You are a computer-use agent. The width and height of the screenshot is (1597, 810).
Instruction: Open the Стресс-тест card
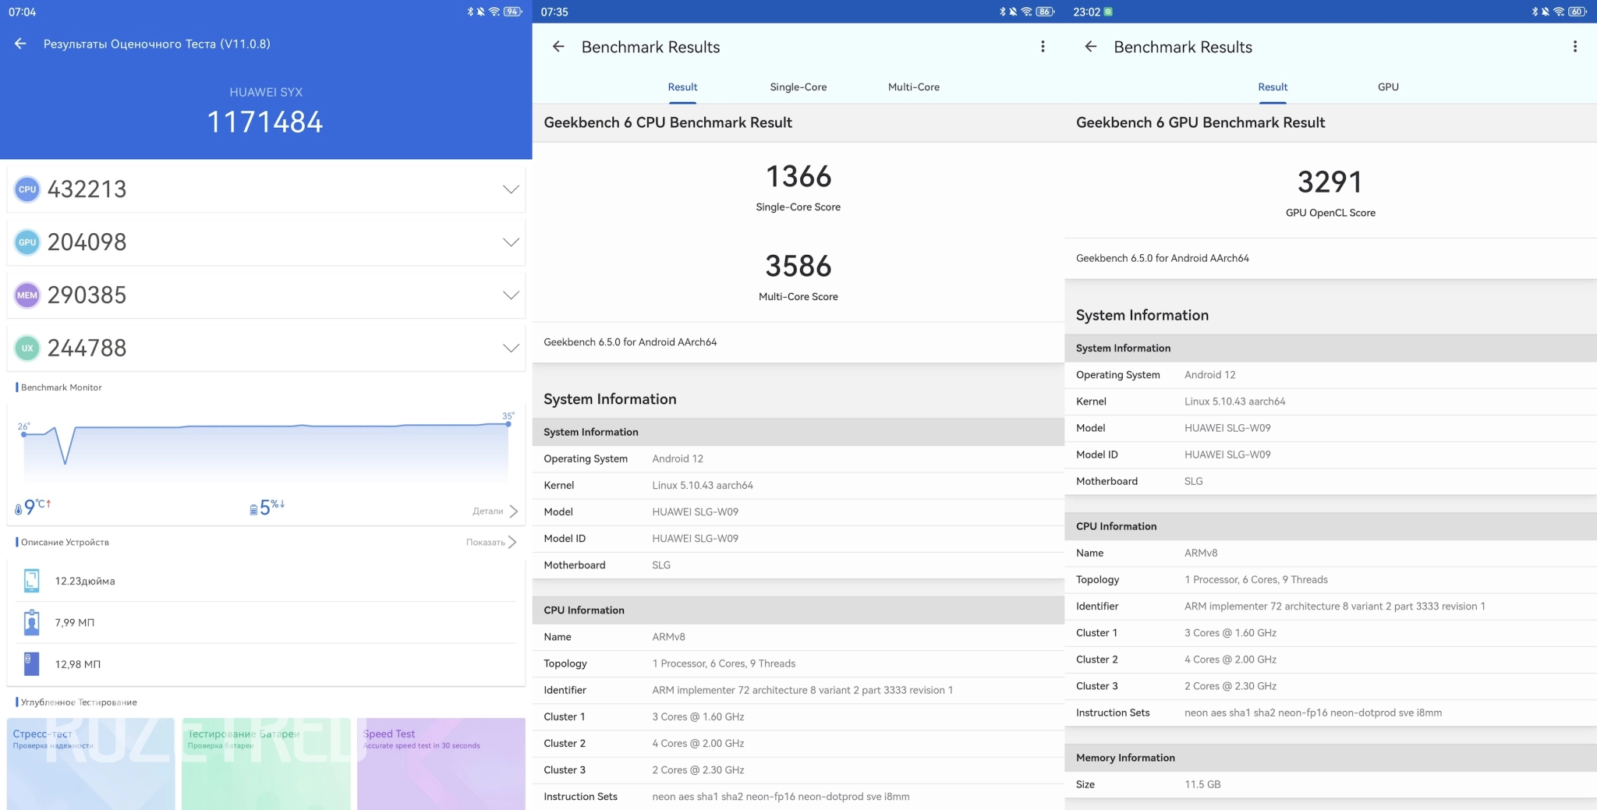pyautogui.click(x=90, y=762)
